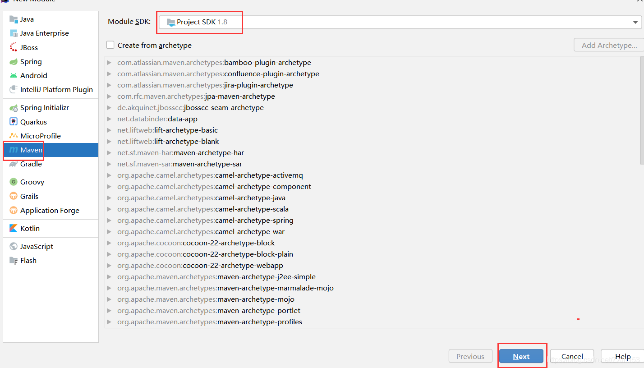Image resolution: width=644 pixels, height=368 pixels.
Task: Expand jbosscc-seam-archetype entry
Action: click(109, 108)
